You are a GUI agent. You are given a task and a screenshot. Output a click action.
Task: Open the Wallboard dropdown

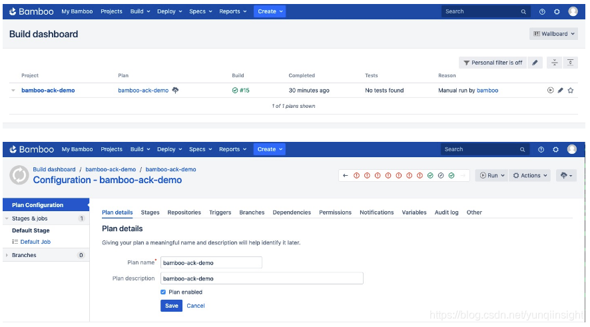point(553,34)
